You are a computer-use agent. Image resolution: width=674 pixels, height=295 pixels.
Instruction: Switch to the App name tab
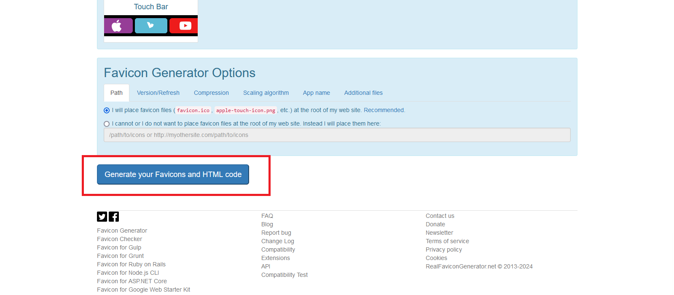[x=316, y=93]
